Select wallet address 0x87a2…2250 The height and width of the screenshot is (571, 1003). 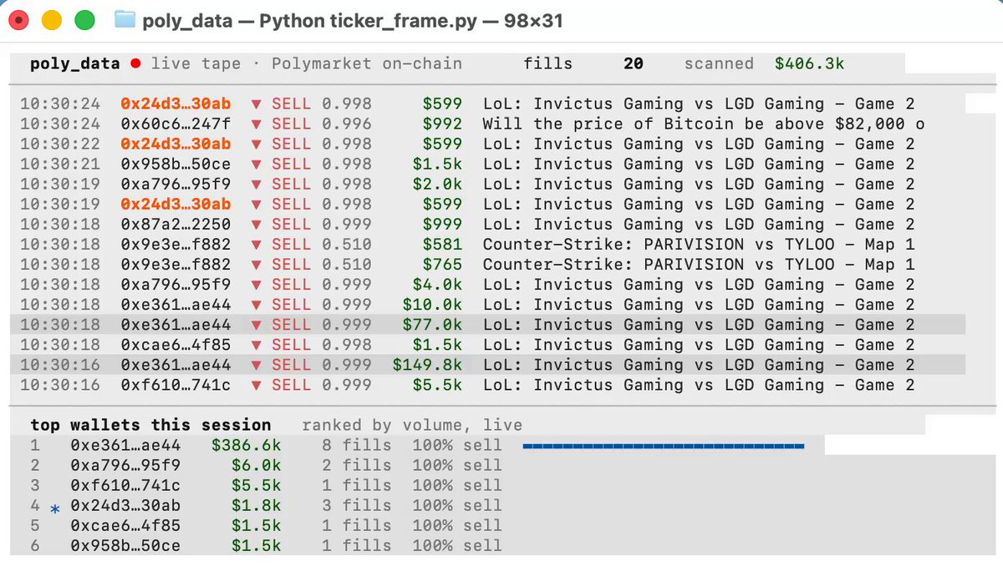pyautogui.click(x=176, y=225)
